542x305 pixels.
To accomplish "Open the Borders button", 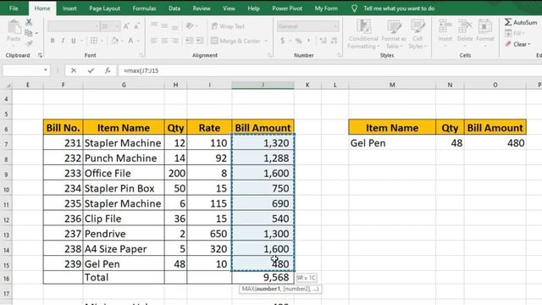I will tap(94, 41).
